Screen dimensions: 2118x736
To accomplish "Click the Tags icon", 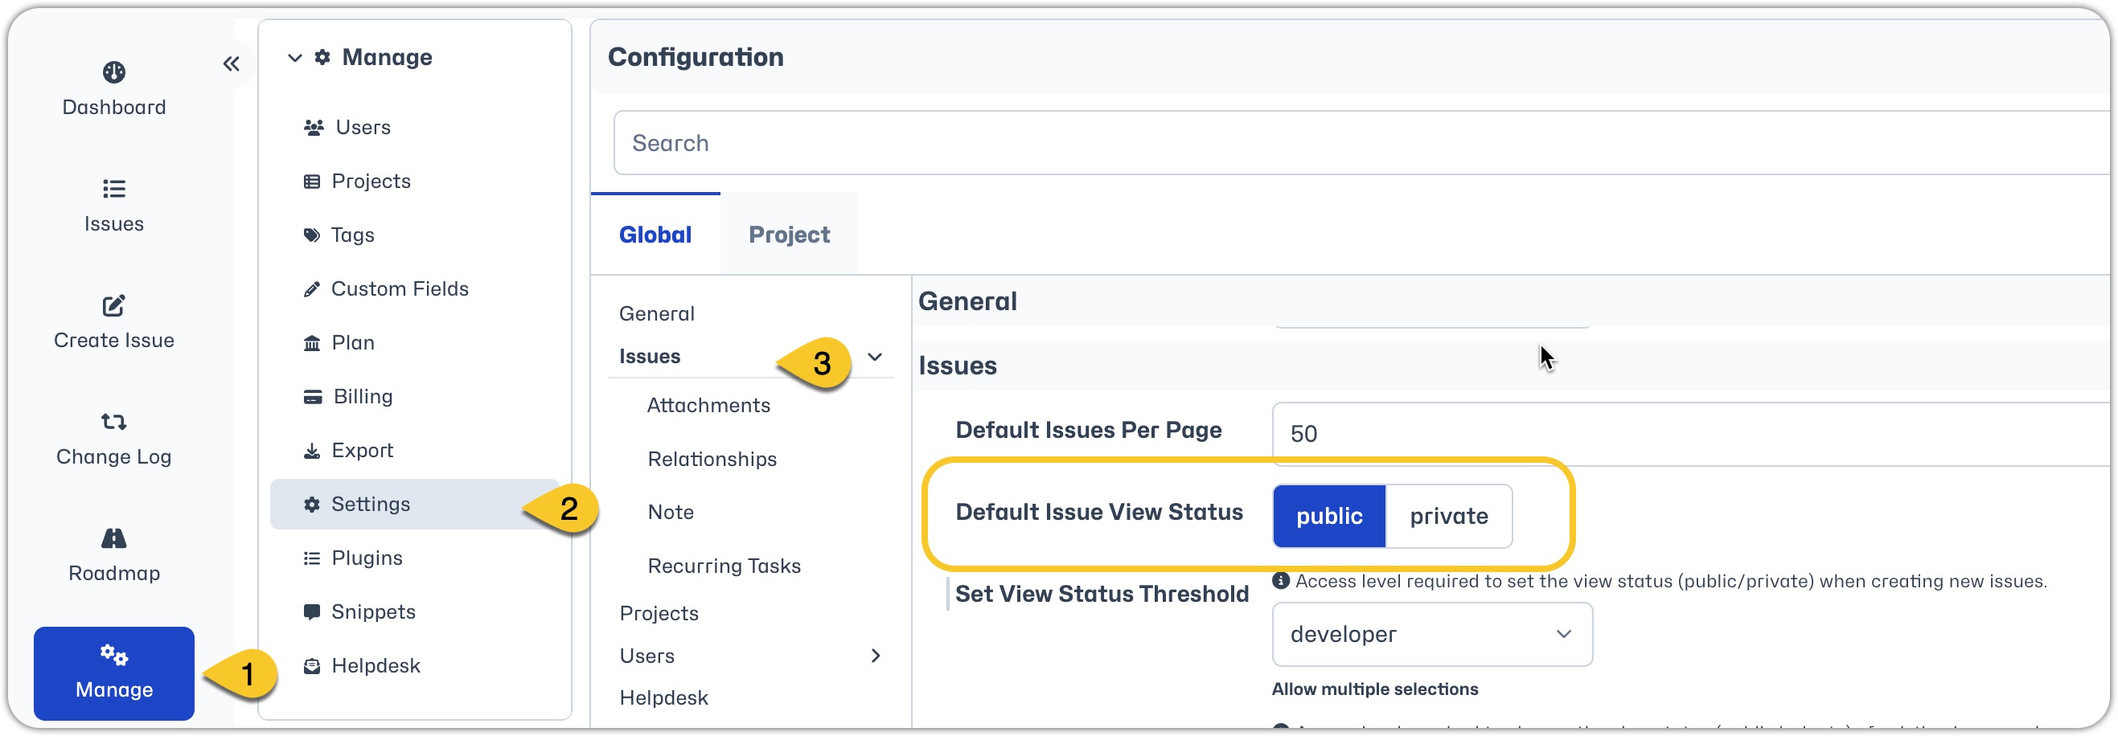I will pos(312,235).
